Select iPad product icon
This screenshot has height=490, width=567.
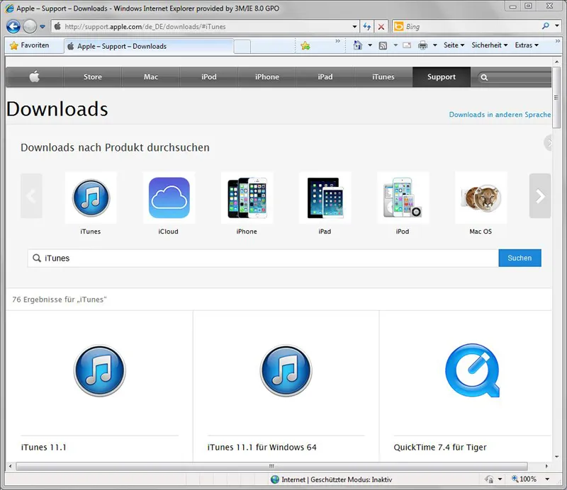click(325, 198)
